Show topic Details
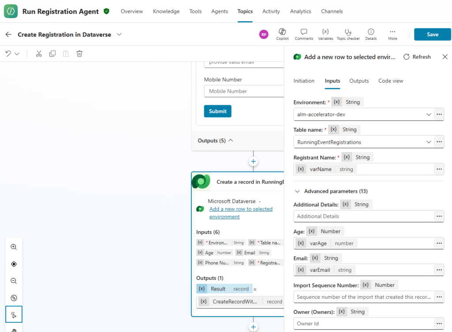Viewport: 452px width, 332px height. pos(371,34)
